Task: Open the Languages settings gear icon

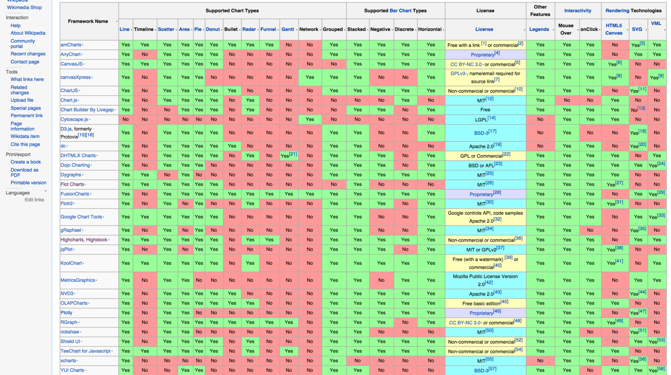Action: point(45,191)
